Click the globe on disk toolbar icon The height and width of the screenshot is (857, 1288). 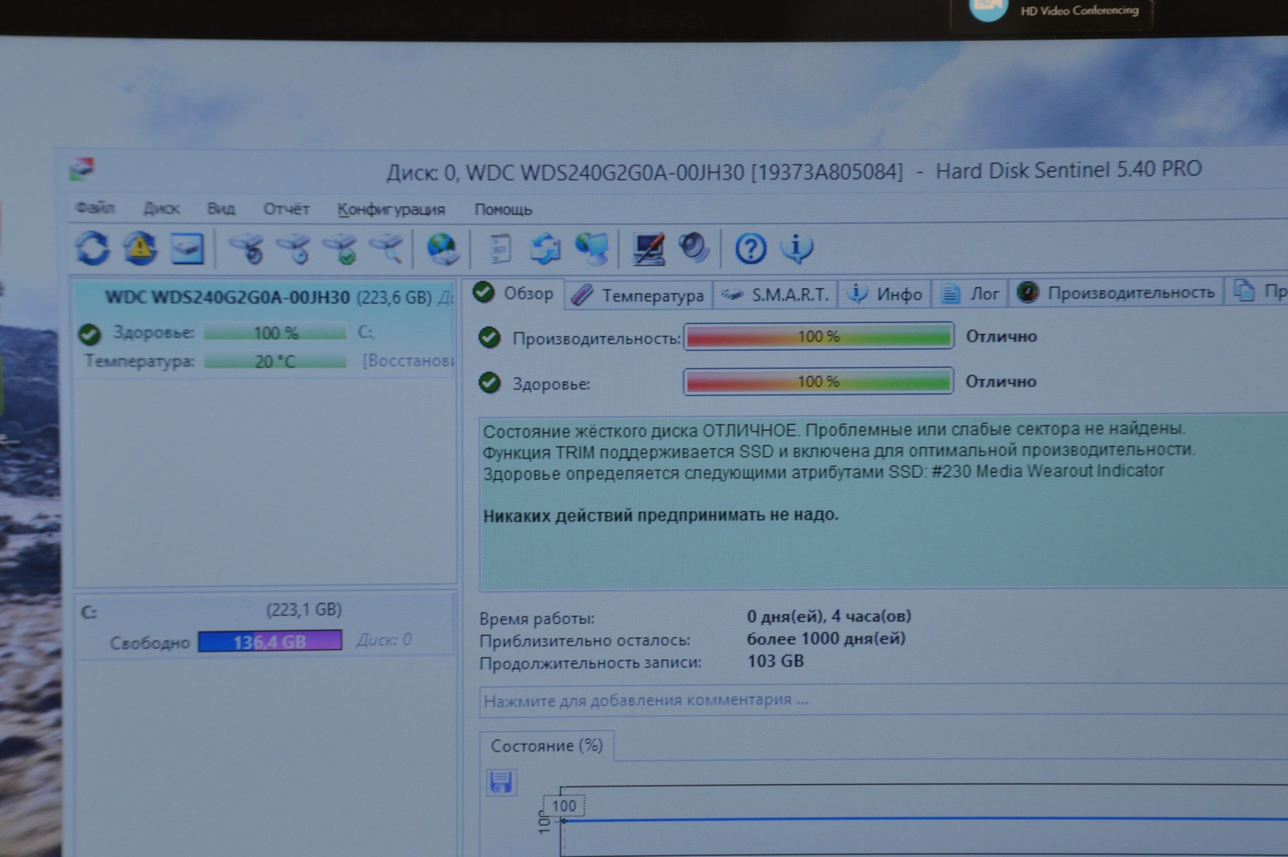[x=442, y=249]
